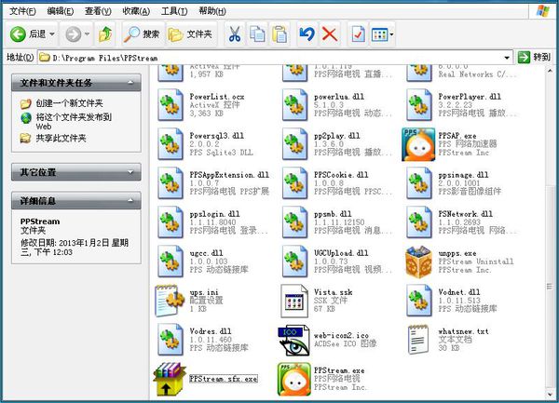559x403 pixels.
Task: Open the Search (搜索) pane
Action: (143, 34)
